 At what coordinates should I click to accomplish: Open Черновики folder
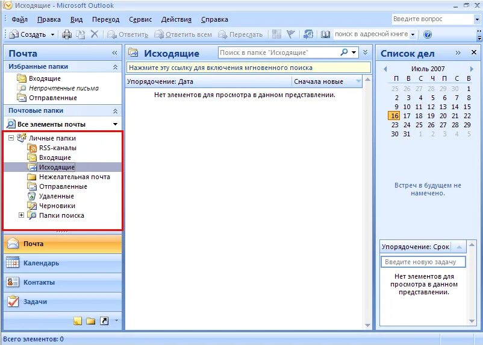click(x=57, y=206)
